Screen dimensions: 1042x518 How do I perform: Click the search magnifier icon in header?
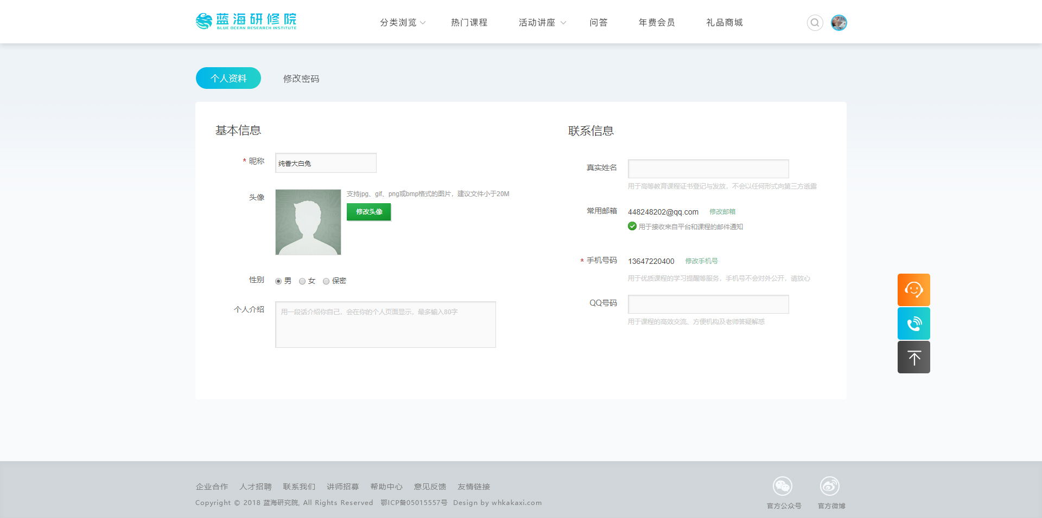(815, 23)
